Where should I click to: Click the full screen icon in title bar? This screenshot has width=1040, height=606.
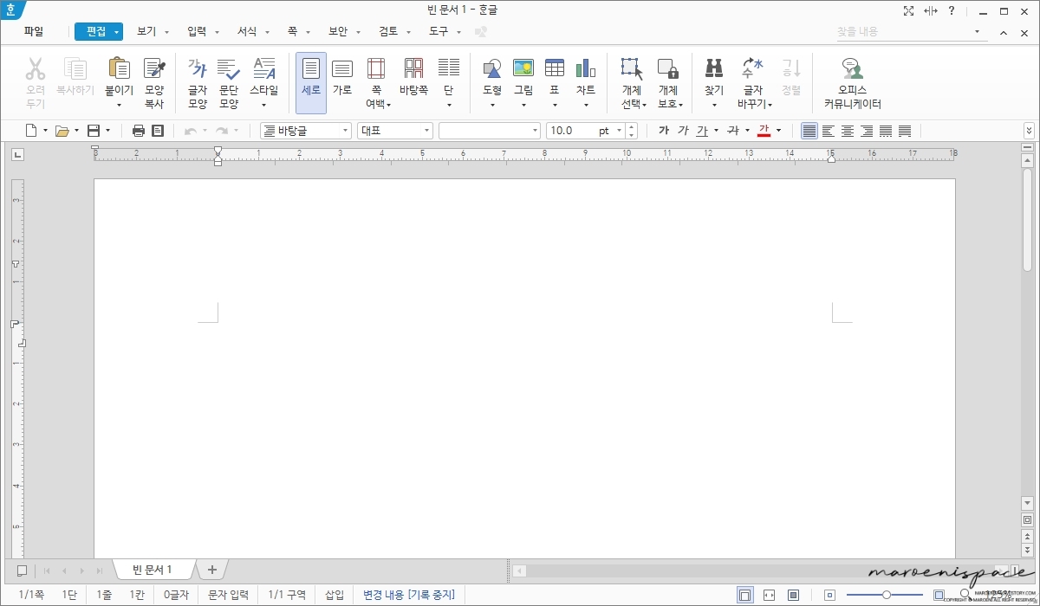908,11
